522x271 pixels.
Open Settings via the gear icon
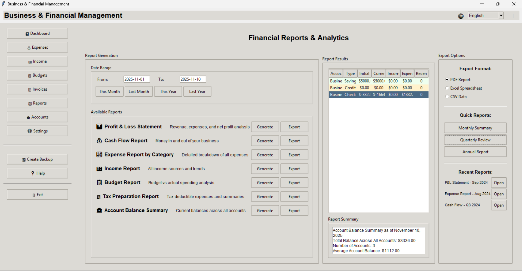[x=30, y=131]
